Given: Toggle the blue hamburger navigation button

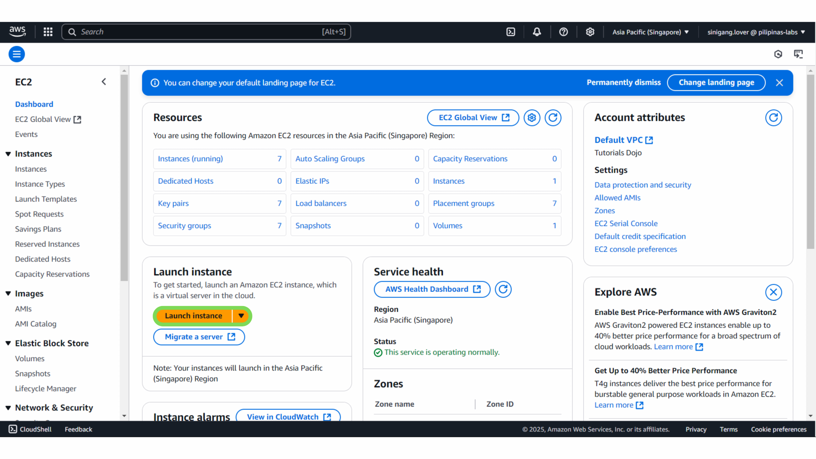Looking at the screenshot, I should (x=17, y=54).
